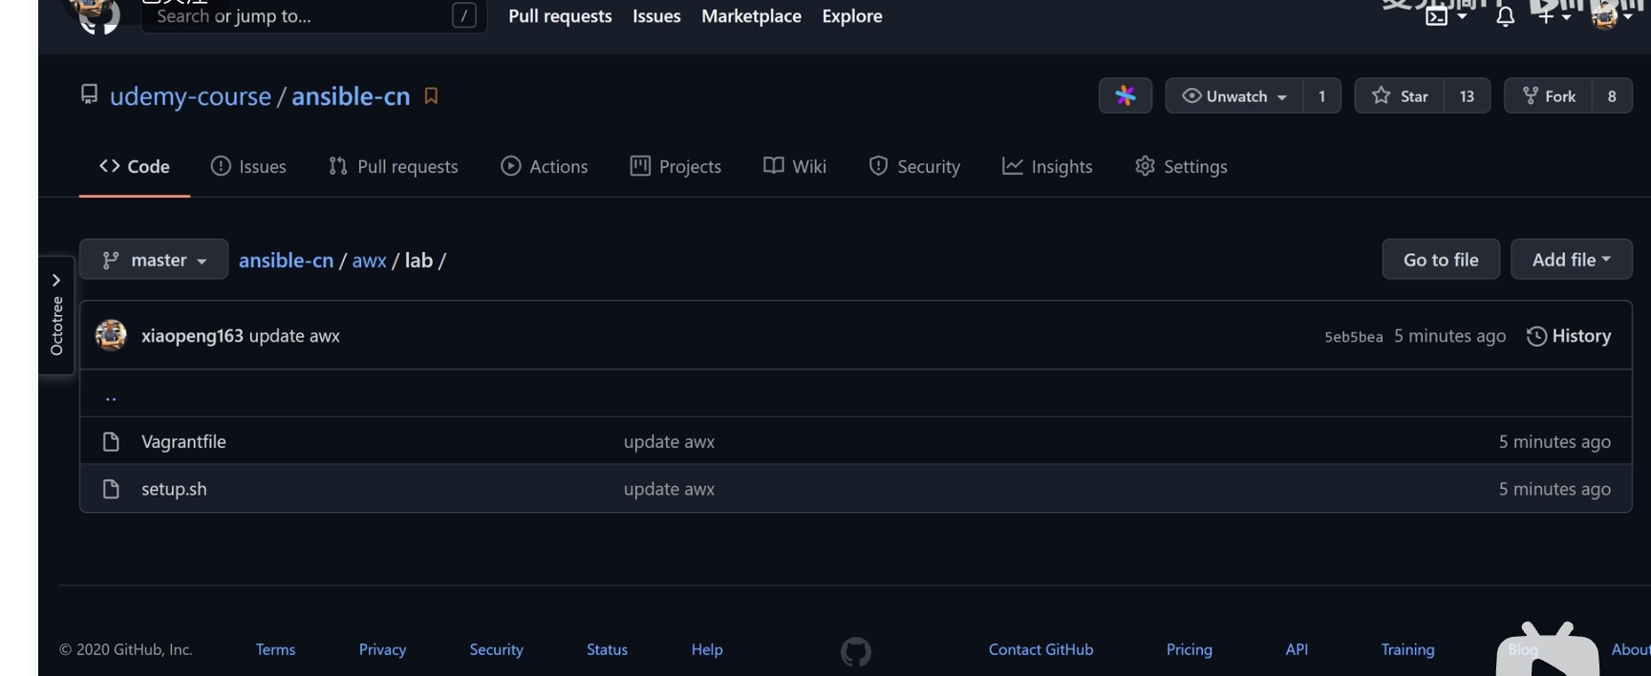Screen dimensions: 1651x676
Task: Click the footer API link
Action: [1297, 649]
